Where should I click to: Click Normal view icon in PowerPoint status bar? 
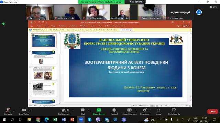click(x=152, y=106)
